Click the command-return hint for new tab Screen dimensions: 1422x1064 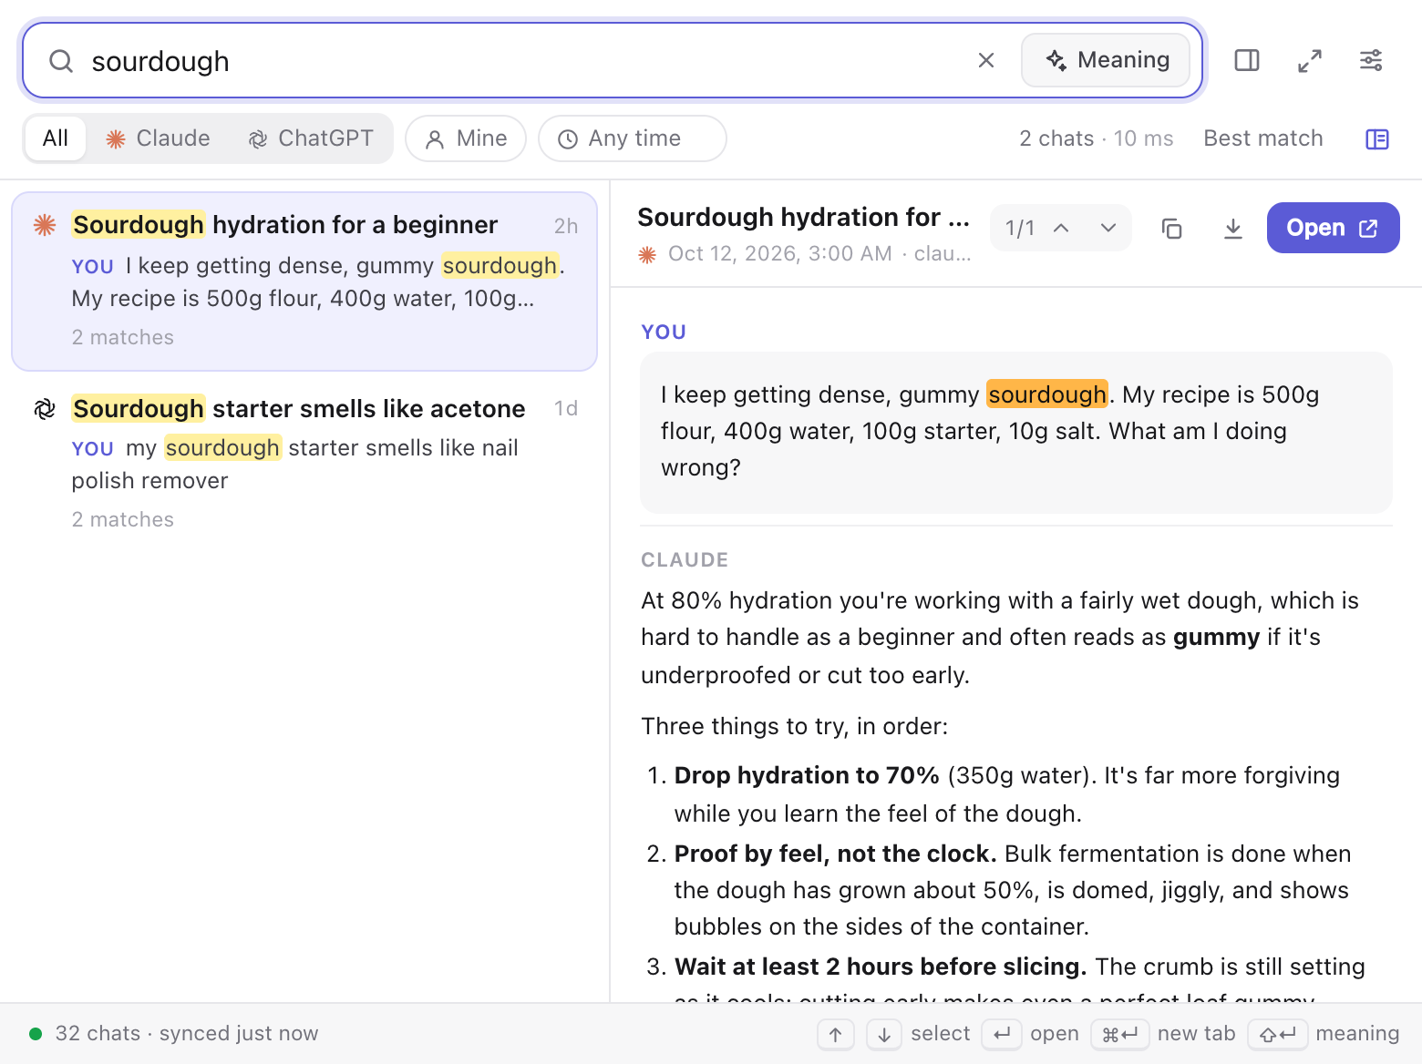[1120, 1034]
